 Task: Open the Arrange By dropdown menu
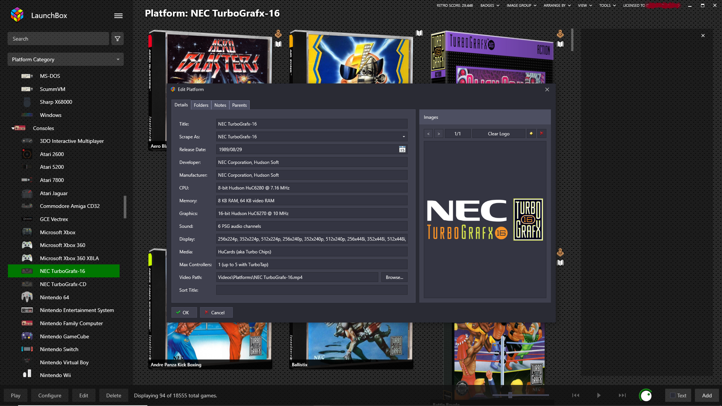point(557,5)
